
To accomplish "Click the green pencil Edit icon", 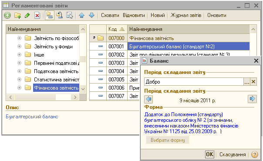I will tap(27, 15).
